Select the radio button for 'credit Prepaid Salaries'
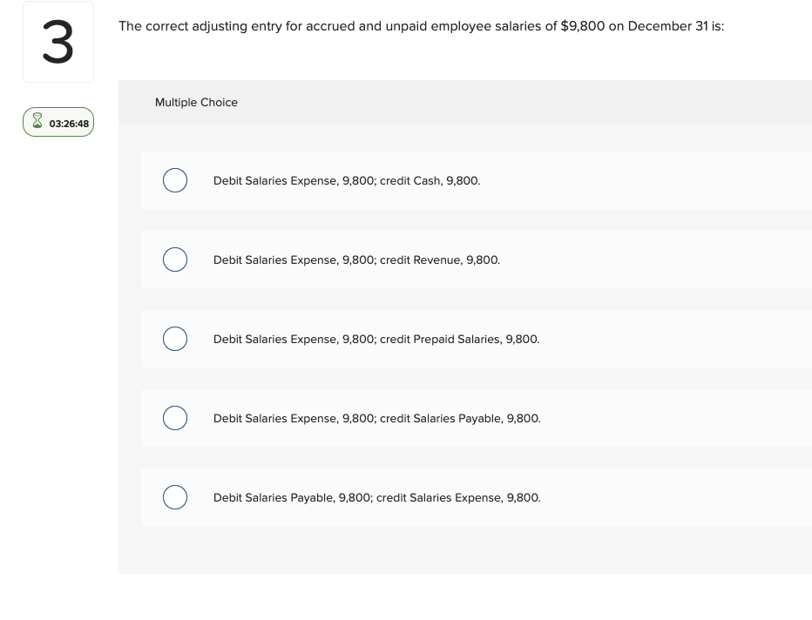Viewport: 812px width, 620px height. pyautogui.click(x=175, y=339)
